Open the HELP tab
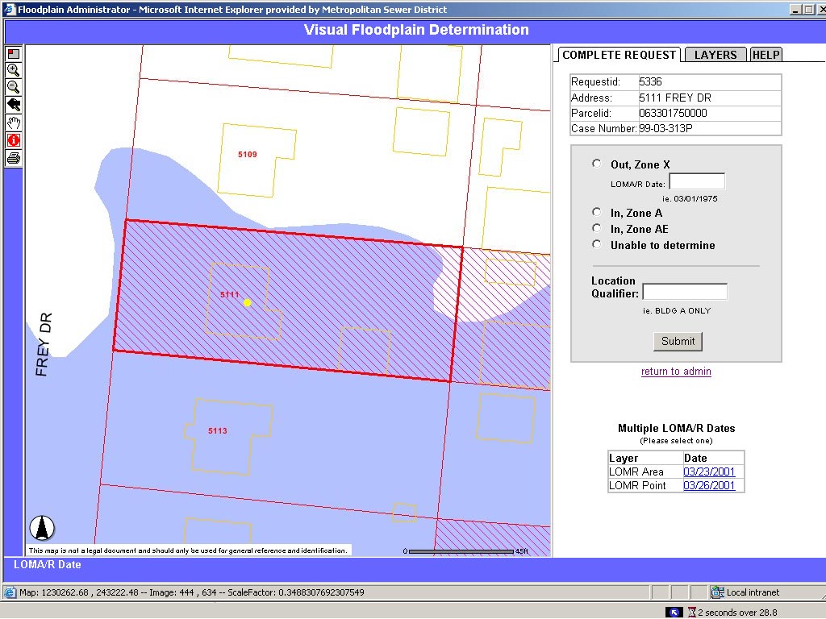This screenshot has height=619, width=826. (x=766, y=55)
